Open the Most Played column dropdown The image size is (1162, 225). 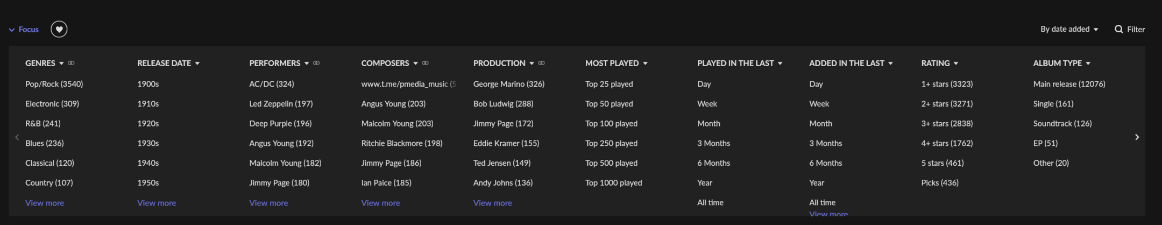[645, 64]
